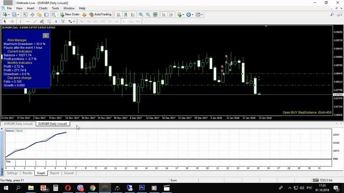Screen dimensions: 344x193
Task: Open the File menu
Action: [x=9, y=9]
